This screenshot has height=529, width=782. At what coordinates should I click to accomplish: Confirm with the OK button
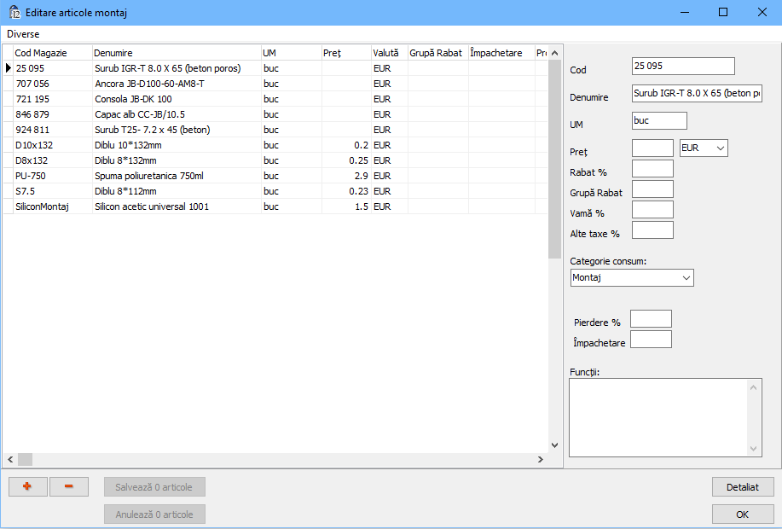click(742, 514)
